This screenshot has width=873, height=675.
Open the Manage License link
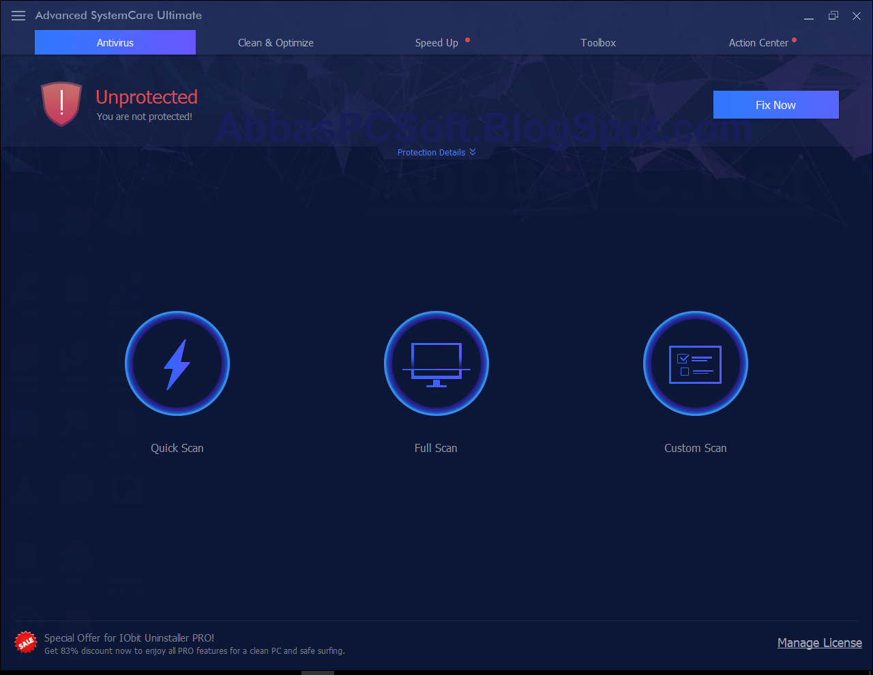(x=820, y=643)
